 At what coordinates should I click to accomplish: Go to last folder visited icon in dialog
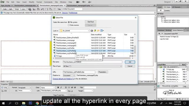click(92, 31)
